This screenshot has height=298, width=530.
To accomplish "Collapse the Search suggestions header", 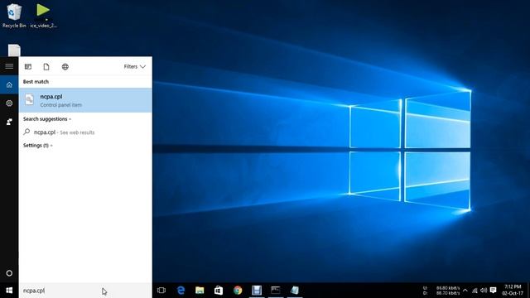I will (47, 119).
